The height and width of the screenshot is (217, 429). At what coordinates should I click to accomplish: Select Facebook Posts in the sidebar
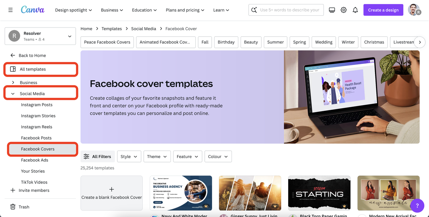[x=36, y=138]
